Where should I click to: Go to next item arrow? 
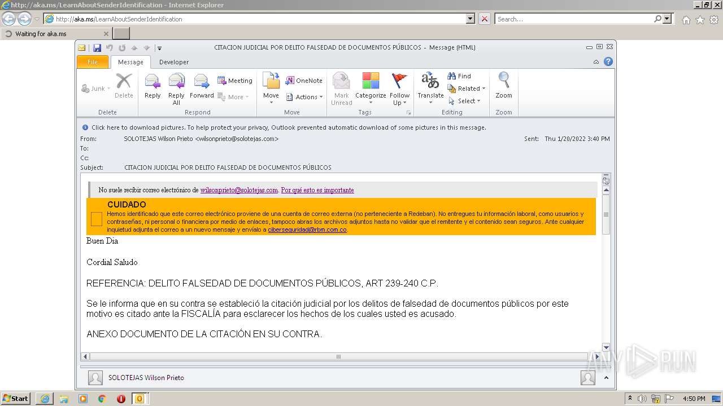pos(147,48)
